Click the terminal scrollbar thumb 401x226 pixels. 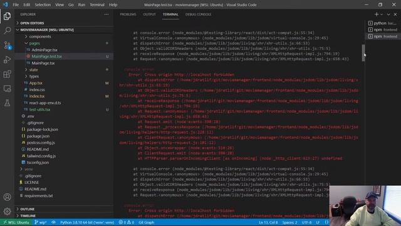click(x=363, y=53)
